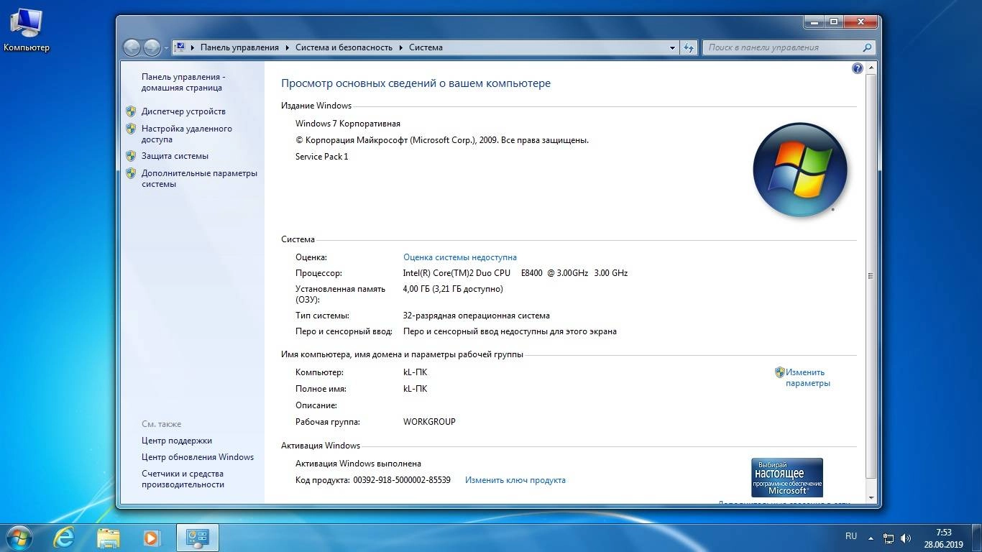The image size is (982, 552).
Task: Refresh the address bar view
Action: pos(689,47)
